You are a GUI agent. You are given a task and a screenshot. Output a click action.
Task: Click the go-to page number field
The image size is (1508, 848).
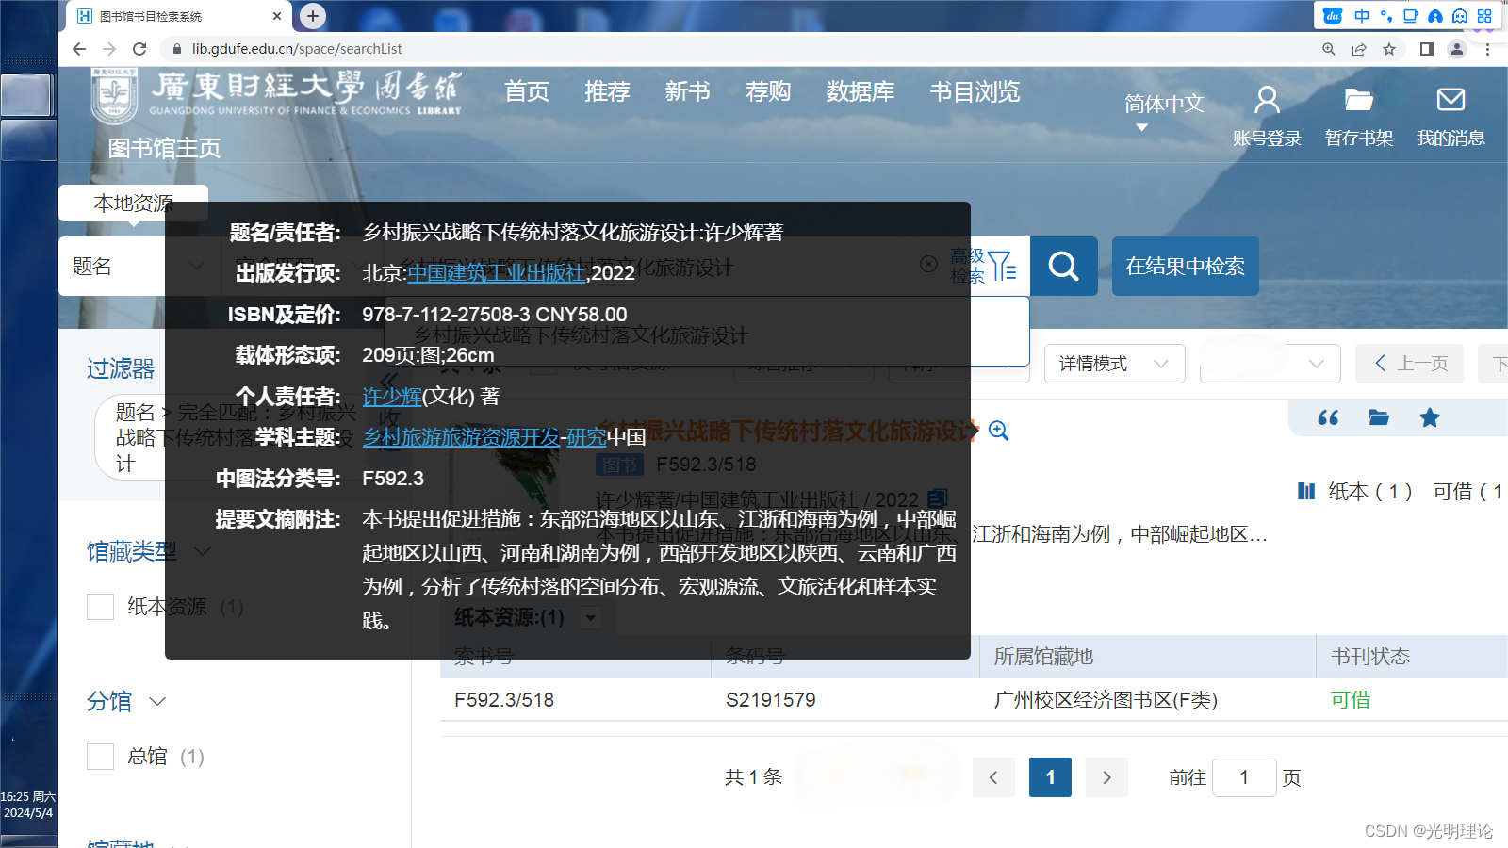1244,777
